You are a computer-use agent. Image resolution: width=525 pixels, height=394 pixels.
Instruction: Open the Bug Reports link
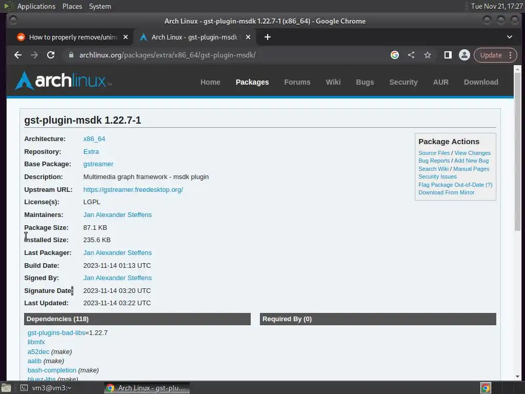(434, 161)
